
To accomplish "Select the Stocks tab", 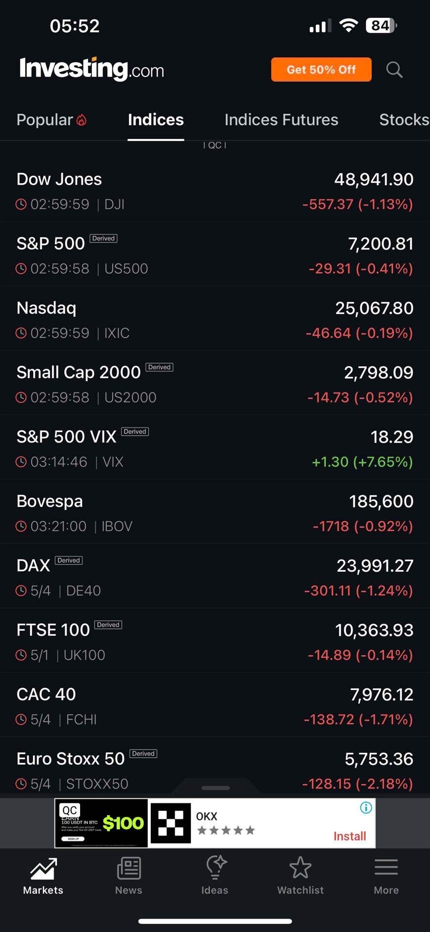I will (x=404, y=120).
